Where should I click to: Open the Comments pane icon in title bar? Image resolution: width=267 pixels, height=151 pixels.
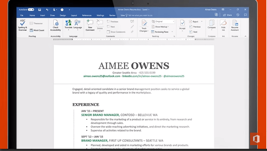click(245, 15)
